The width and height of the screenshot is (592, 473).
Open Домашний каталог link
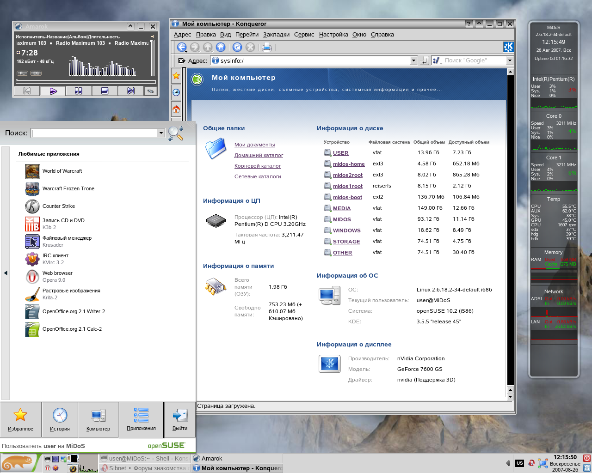(259, 155)
